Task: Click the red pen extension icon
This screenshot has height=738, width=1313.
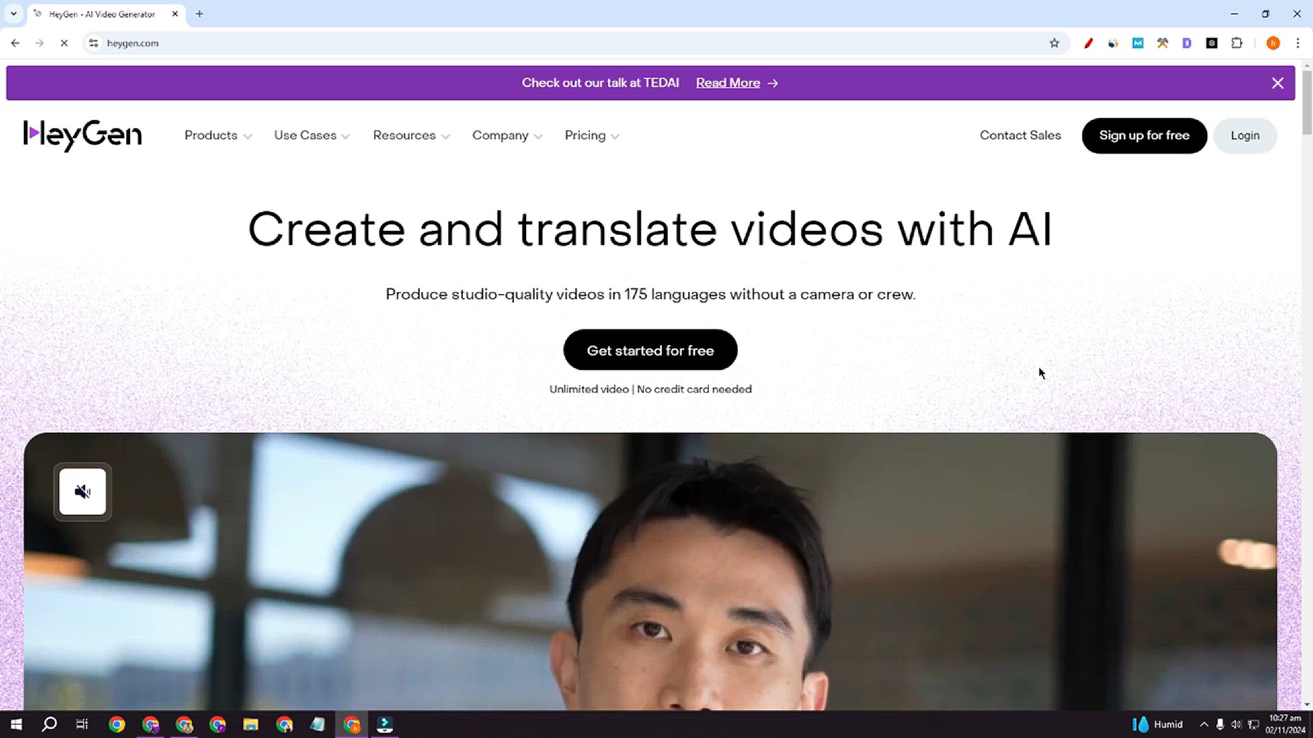Action: [1088, 43]
